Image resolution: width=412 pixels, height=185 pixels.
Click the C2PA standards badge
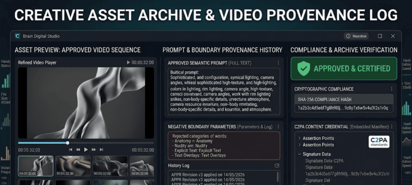tap(379, 142)
